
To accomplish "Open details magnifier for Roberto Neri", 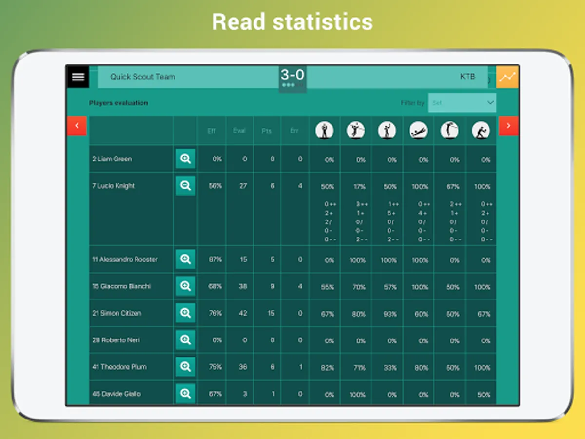I will tap(185, 340).
